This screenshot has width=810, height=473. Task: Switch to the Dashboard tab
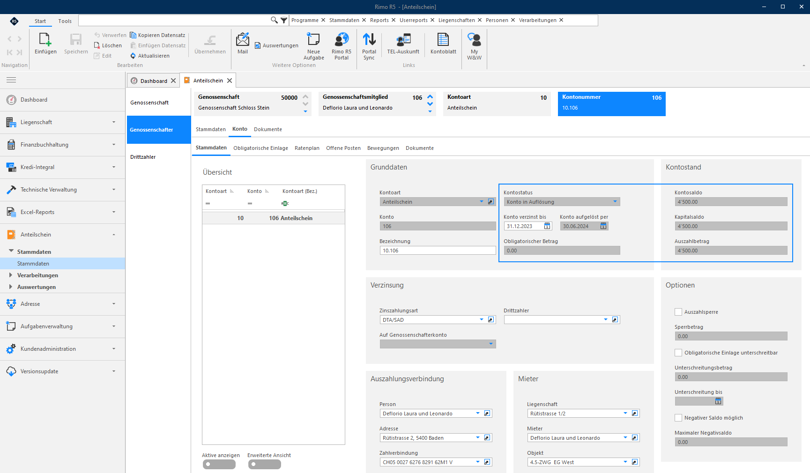coord(153,81)
